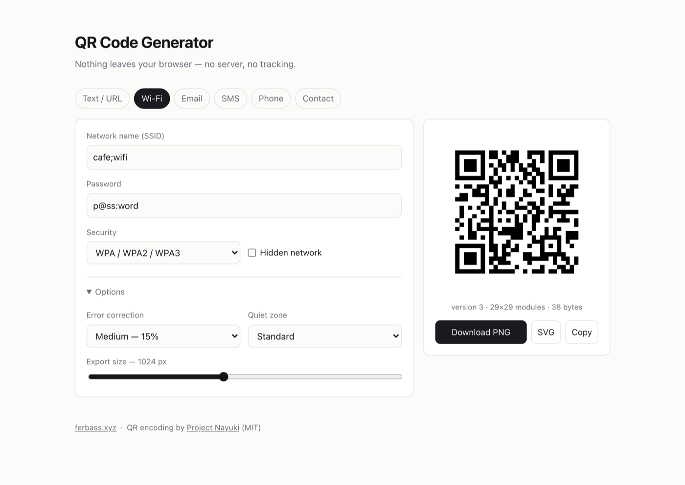Choose the Phone tab

(x=271, y=98)
